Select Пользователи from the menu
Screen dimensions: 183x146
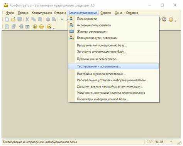click(114, 19)
